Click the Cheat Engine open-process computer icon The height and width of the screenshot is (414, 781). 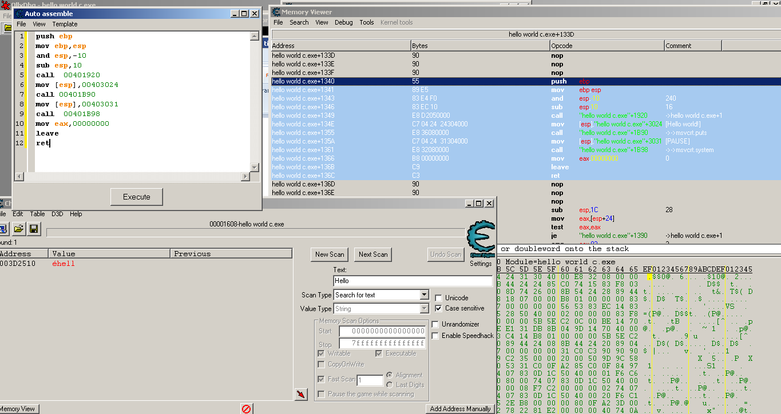pyautogui.click(x=2, y=229)
